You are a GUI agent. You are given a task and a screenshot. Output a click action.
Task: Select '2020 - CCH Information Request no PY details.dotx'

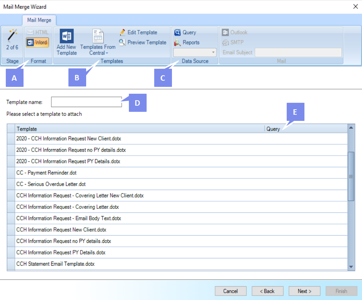click(x=181, y=150)
